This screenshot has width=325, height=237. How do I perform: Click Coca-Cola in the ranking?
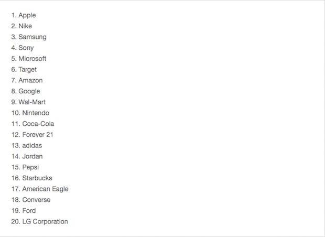[32, 124]
